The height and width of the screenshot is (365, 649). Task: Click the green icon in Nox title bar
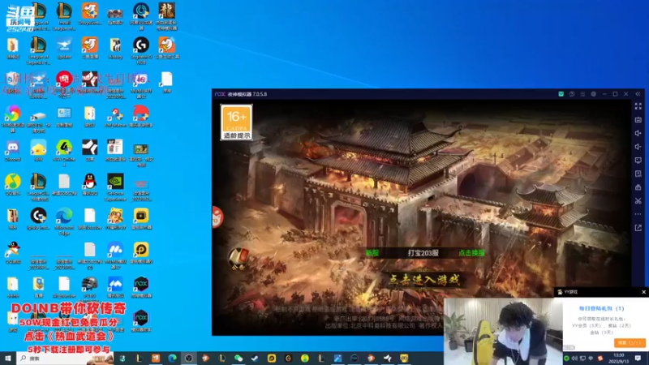(x=561, y=94)
